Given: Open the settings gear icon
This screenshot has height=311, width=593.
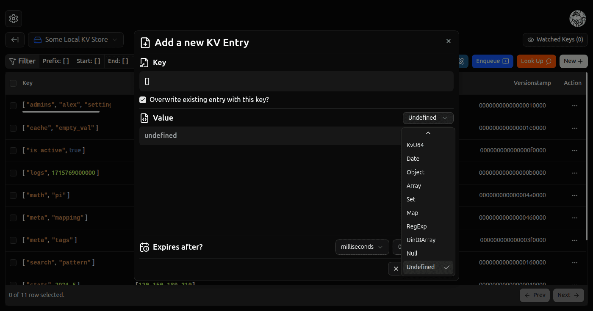Looking at the screenshot, I should (x=14, y=19).
